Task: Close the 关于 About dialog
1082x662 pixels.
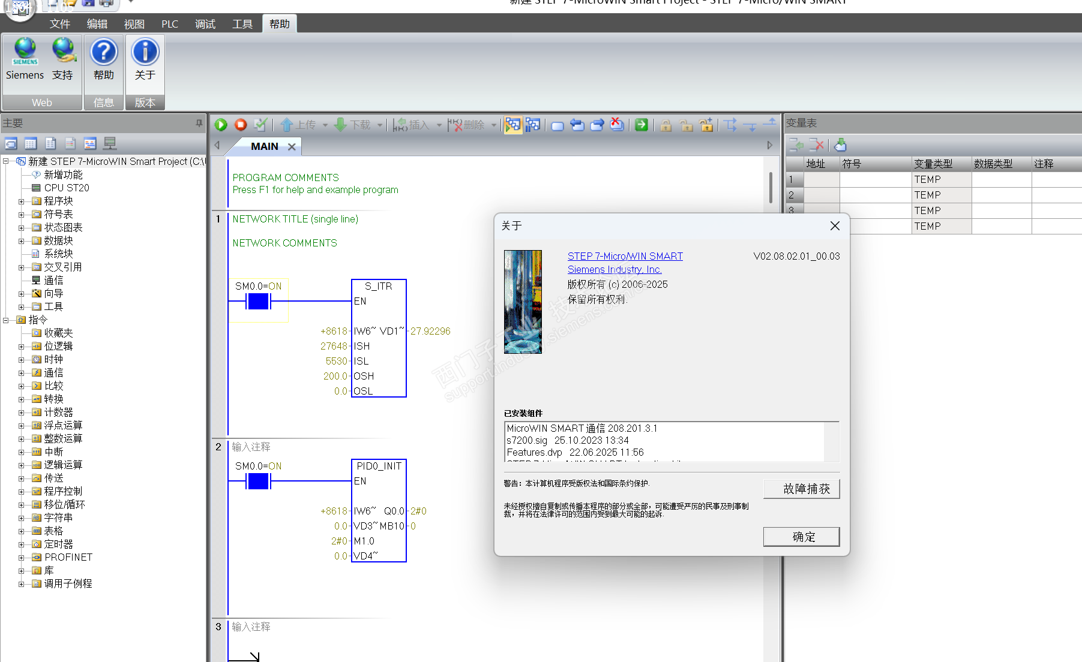Action: [x=835, y=226]
